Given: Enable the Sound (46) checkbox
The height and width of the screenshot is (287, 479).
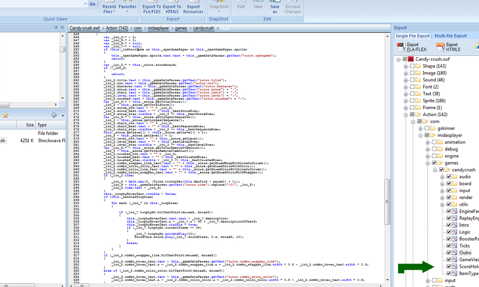Looking at the screenshot, I should tap(412, 80).
